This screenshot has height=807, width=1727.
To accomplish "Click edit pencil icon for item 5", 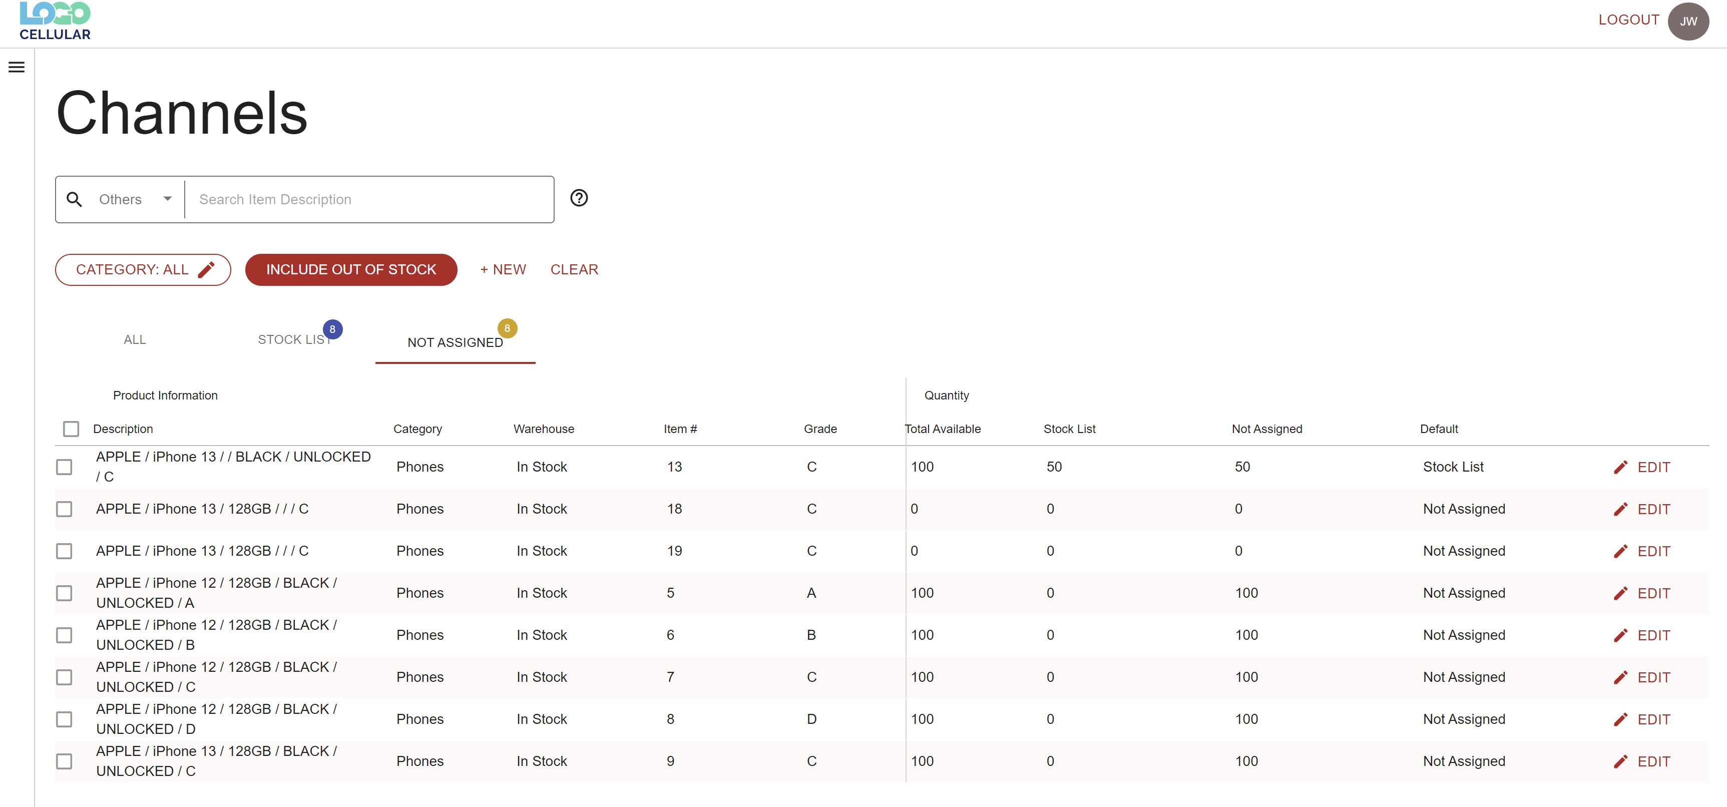I will [x=1620, y=593].
